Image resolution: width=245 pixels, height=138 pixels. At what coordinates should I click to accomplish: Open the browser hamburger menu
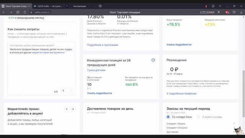[220, 6]
